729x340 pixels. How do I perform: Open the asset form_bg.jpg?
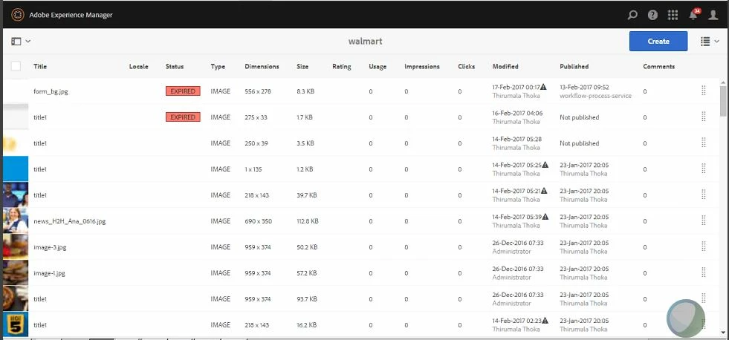click(51, 91)
